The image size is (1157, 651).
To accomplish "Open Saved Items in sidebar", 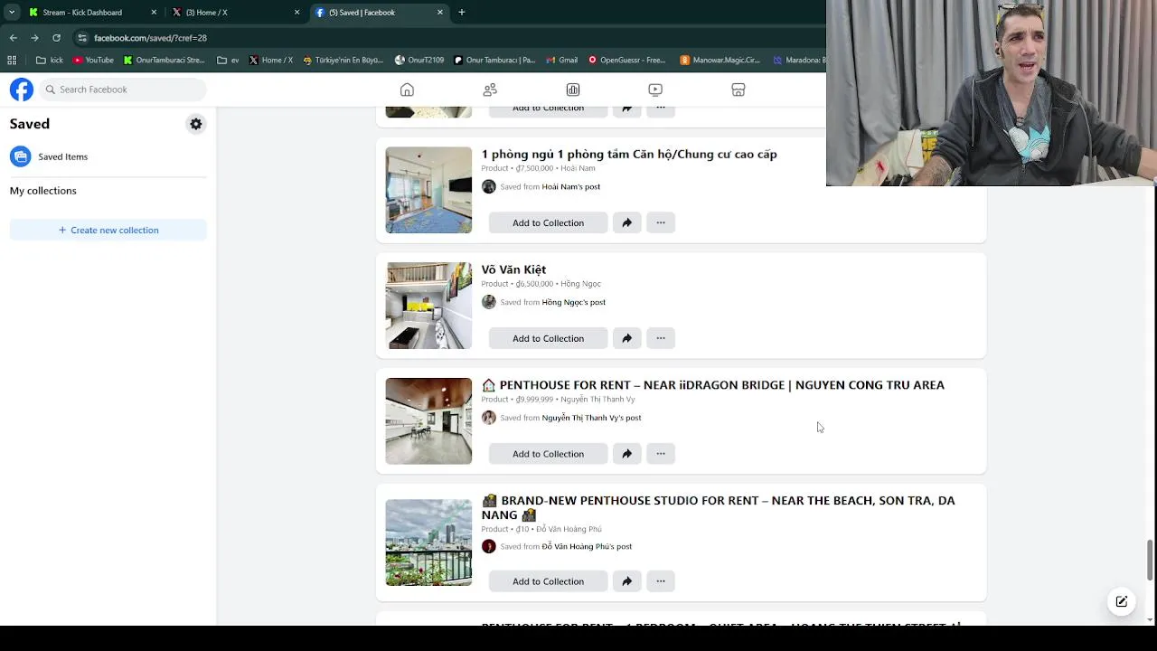I will [x=108, y=156].
